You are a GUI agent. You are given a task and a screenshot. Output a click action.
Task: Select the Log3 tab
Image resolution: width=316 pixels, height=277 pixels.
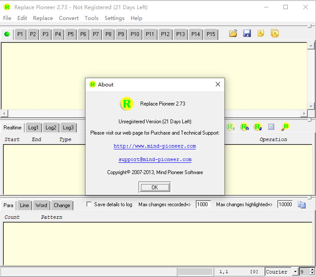68,128
